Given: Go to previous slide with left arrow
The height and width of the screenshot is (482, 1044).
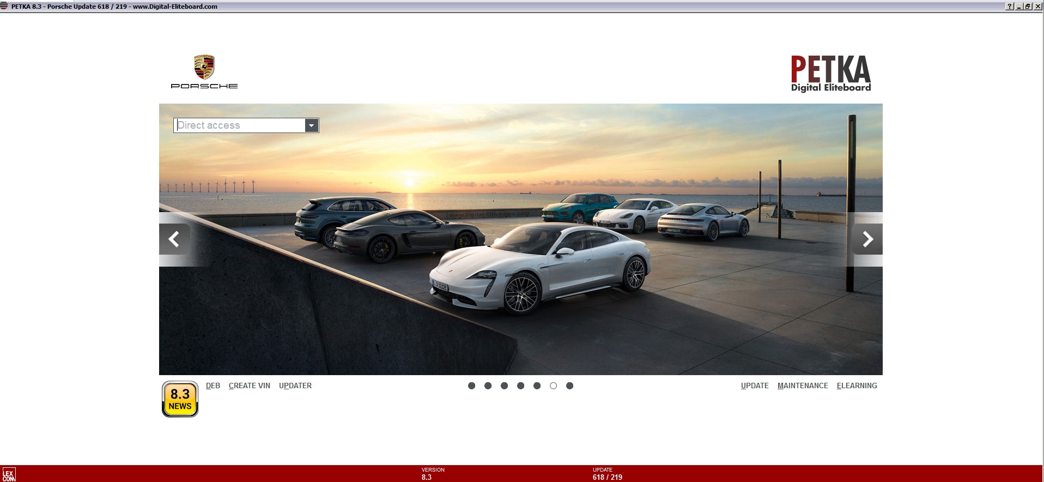Looking at the screenshot, I should click(x=174, y=239).
